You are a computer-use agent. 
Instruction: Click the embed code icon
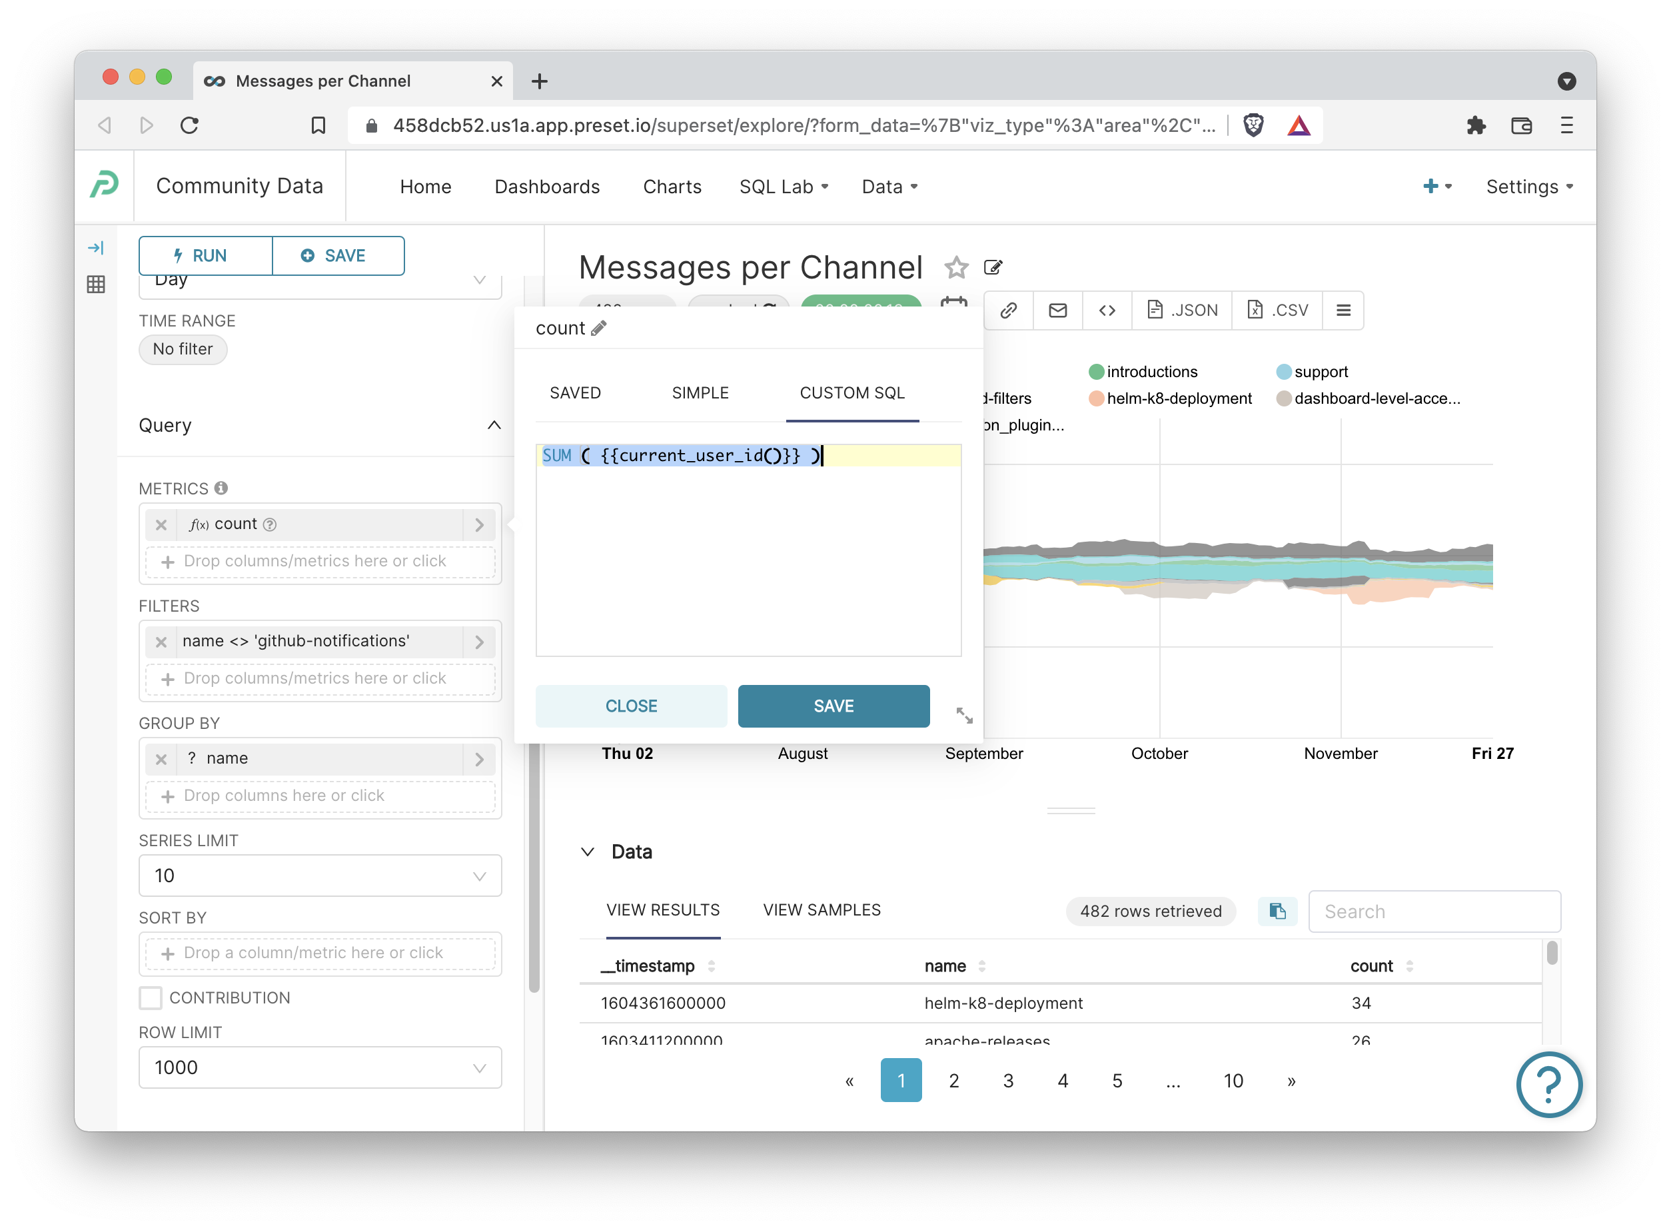point(1107,310)
